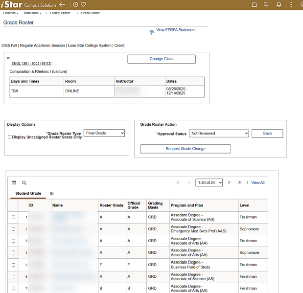The height and width of the screenshot is (293, 303).
Task: Click Grade Roster breadcrumb
Action: [91, 13]
